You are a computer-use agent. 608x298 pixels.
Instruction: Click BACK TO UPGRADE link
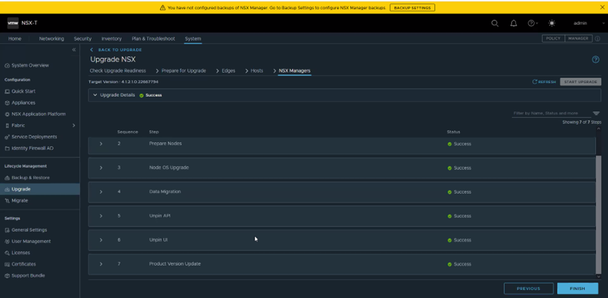point(116,50)
